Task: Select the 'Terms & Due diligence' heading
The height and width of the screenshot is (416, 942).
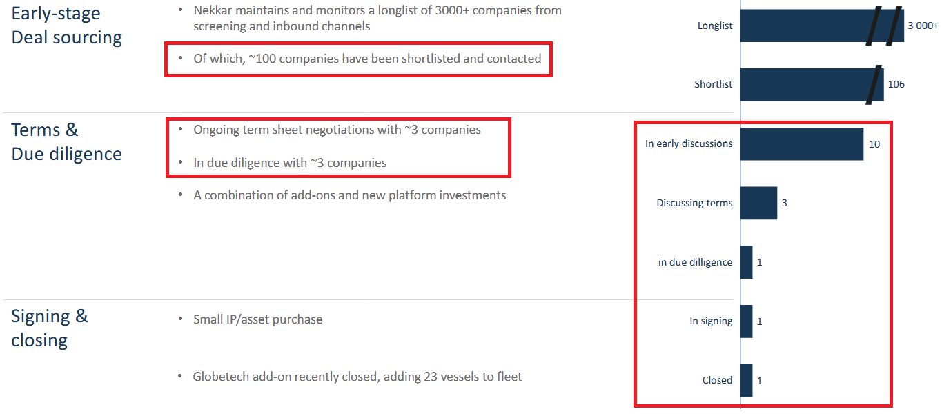Action: (66, 141)
